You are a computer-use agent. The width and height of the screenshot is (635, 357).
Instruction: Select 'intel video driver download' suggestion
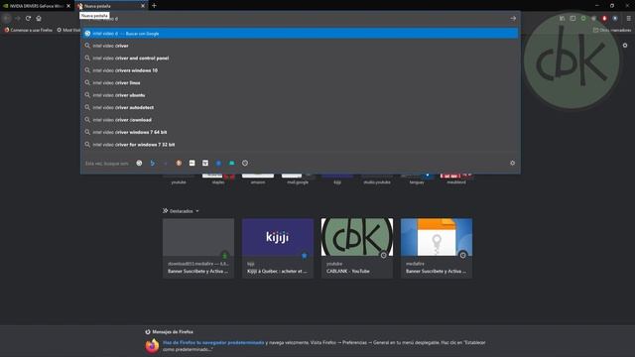click(x=300, y=120)
